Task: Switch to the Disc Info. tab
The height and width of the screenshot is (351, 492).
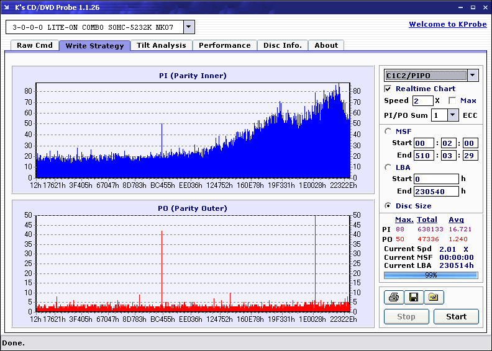Action: [x=283, y=45]
